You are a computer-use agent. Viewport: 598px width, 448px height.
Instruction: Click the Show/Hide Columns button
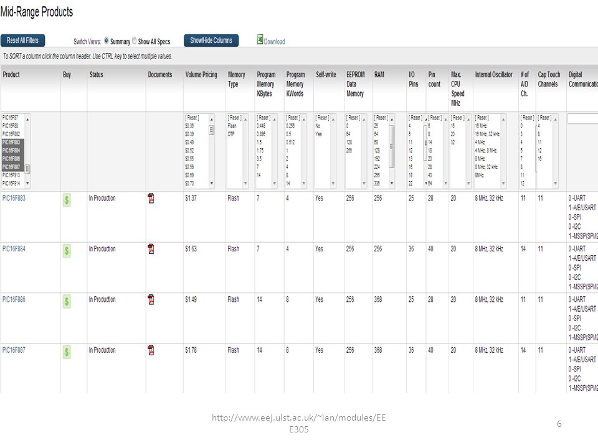click(x=211, y=40)
